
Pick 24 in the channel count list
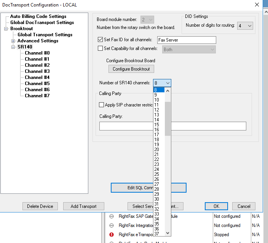tap(157, 169)
